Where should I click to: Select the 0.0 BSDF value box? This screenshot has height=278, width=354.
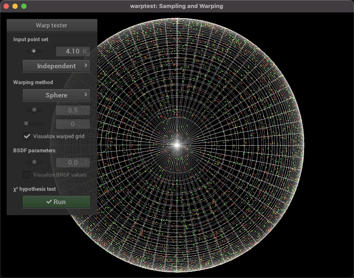click(x=73, y=162)
